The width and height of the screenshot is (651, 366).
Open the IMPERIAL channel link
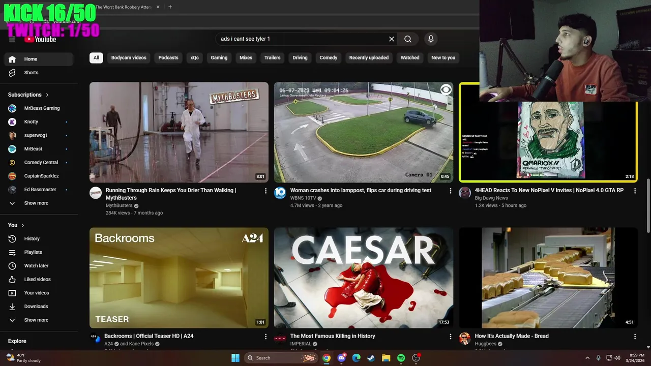[301, 344]
